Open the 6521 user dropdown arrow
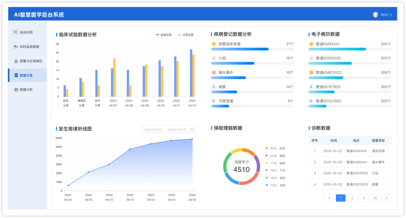The image size is (406, 218). [x=391, y=15]
